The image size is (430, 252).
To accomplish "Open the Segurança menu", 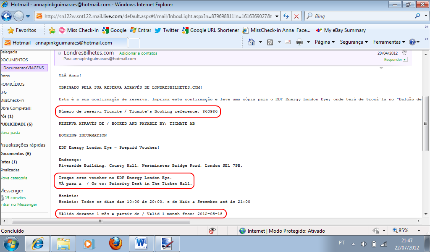I will pyautogui.click(x=354, y=42).
